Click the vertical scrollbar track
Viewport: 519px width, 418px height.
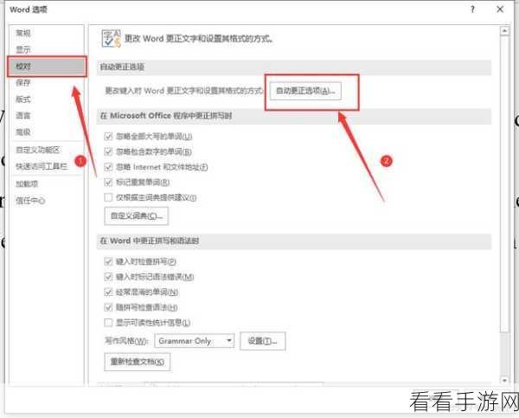pos(504,355)
